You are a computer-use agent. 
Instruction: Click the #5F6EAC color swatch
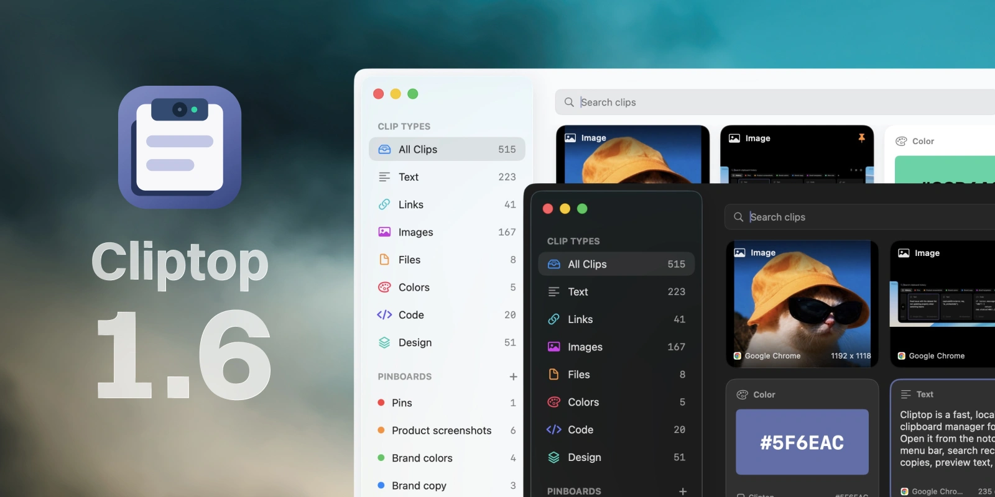[x=802, y=442]
